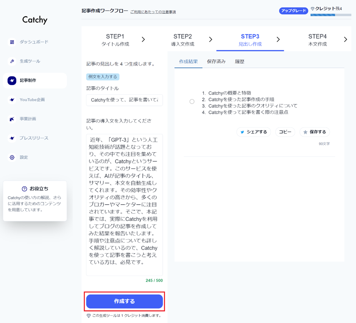This screenshot has height=323, width=356.
Task: Select the generated headings result radio button
Action: pos(192,101)
